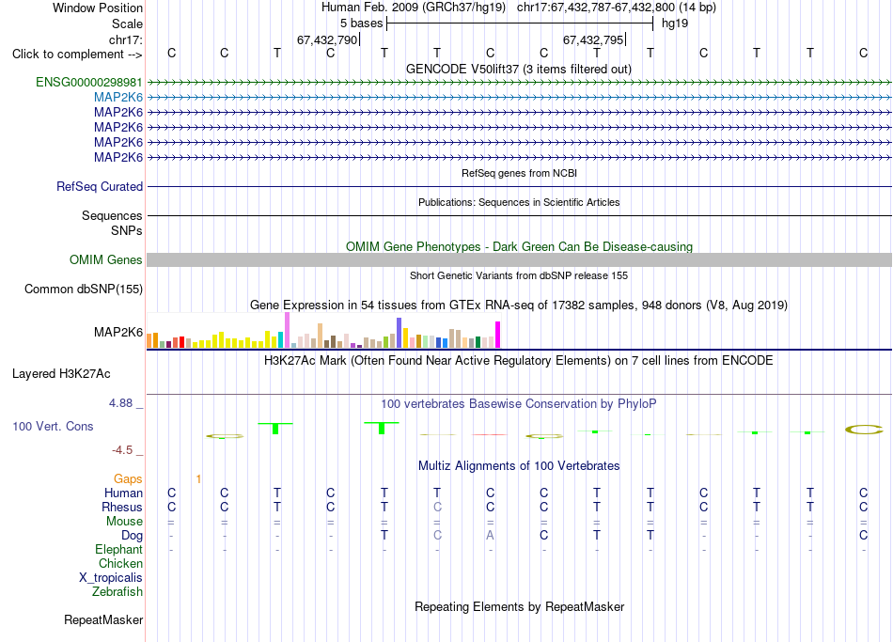Click the MAP2K6 GTEx expression label
Image resolution: width=893 pixels, height=642 pixels.
118,332
